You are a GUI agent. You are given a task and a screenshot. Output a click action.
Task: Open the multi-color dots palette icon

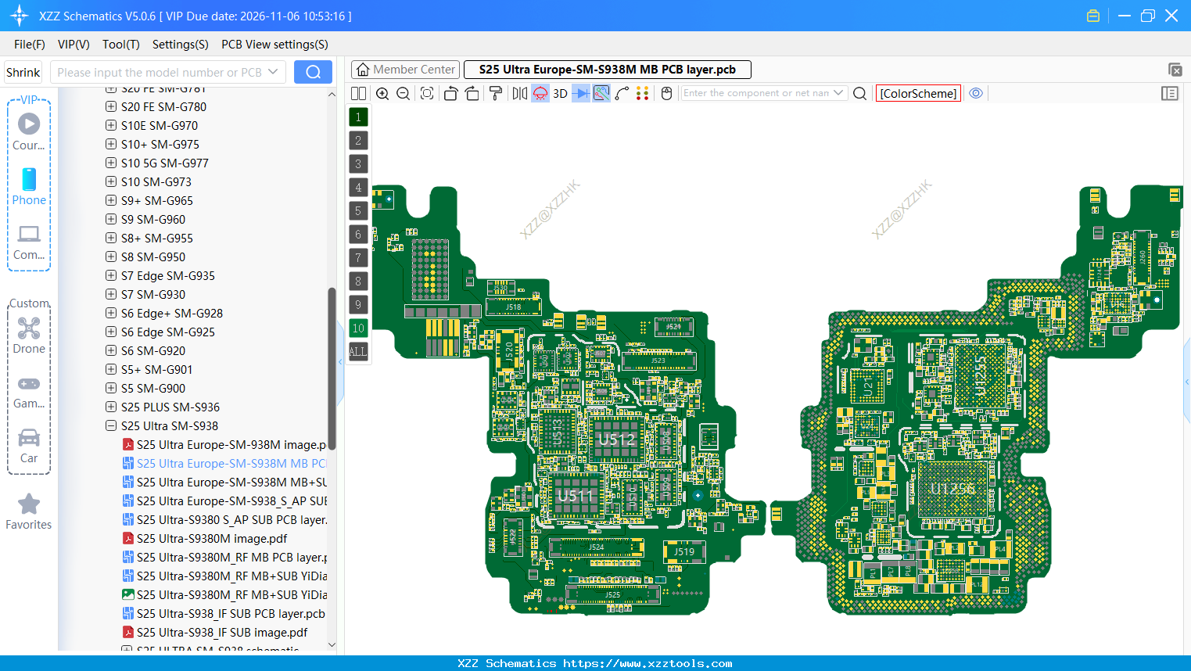(644, 93)
